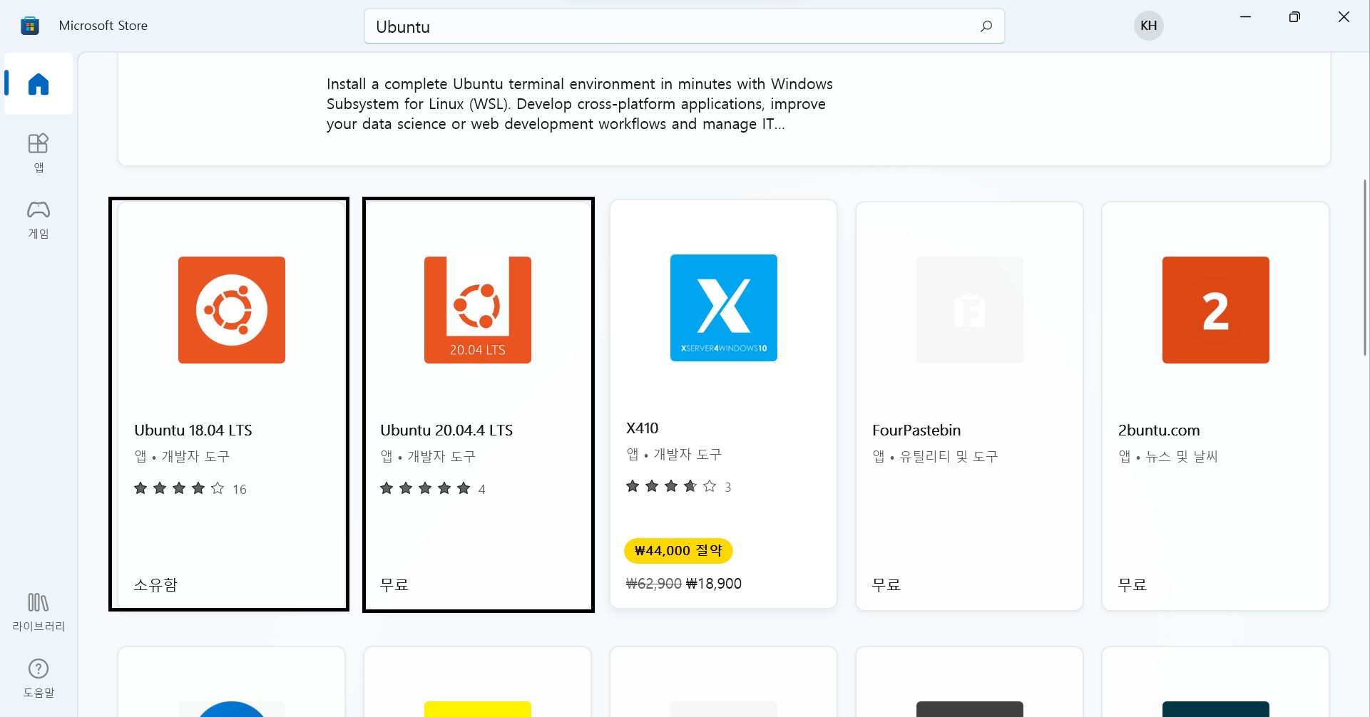Image resolution: width=1370 pixels, height=717 pixels.
Task: Click the 소유함 owned label
Action: click(x=155, y=585)
